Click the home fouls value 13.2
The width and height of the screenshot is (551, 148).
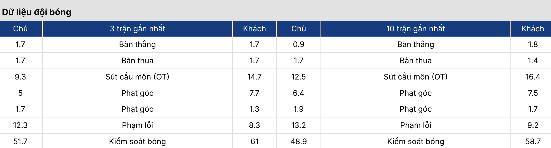(299, 125)
